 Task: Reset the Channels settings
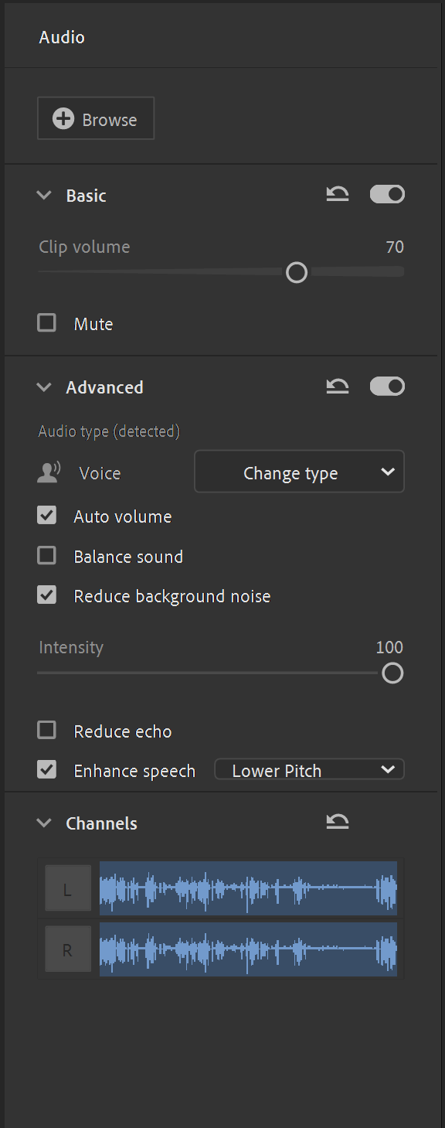pos(338,823)
